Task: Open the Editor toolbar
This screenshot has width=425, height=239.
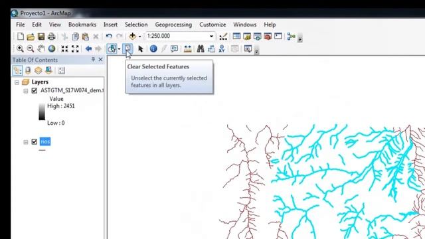Action: (x=223, y=37)
